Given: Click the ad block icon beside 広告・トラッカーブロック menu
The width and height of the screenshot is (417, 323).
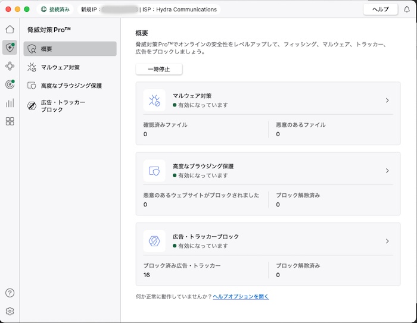Looking at the screenshot, I should (x=32, y=106).
